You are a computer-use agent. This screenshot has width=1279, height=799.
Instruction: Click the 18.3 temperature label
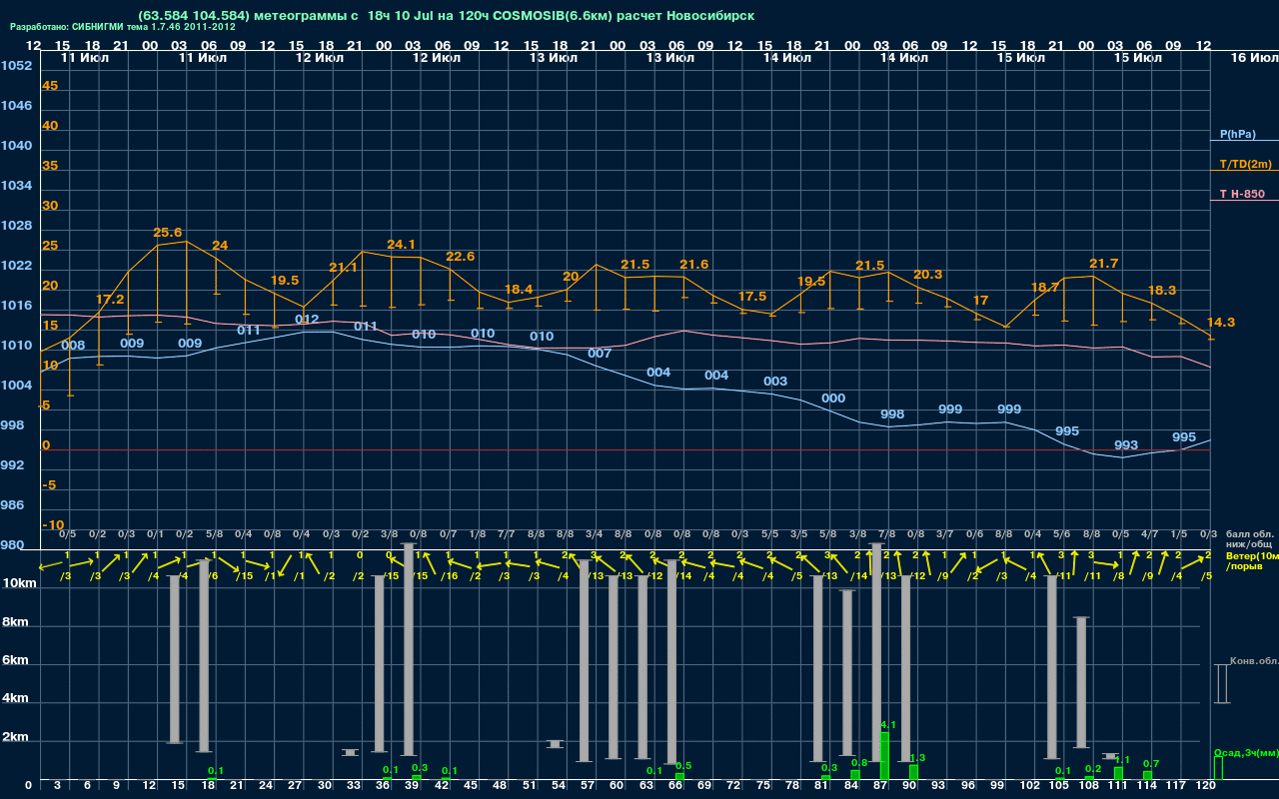(1161, 291)
